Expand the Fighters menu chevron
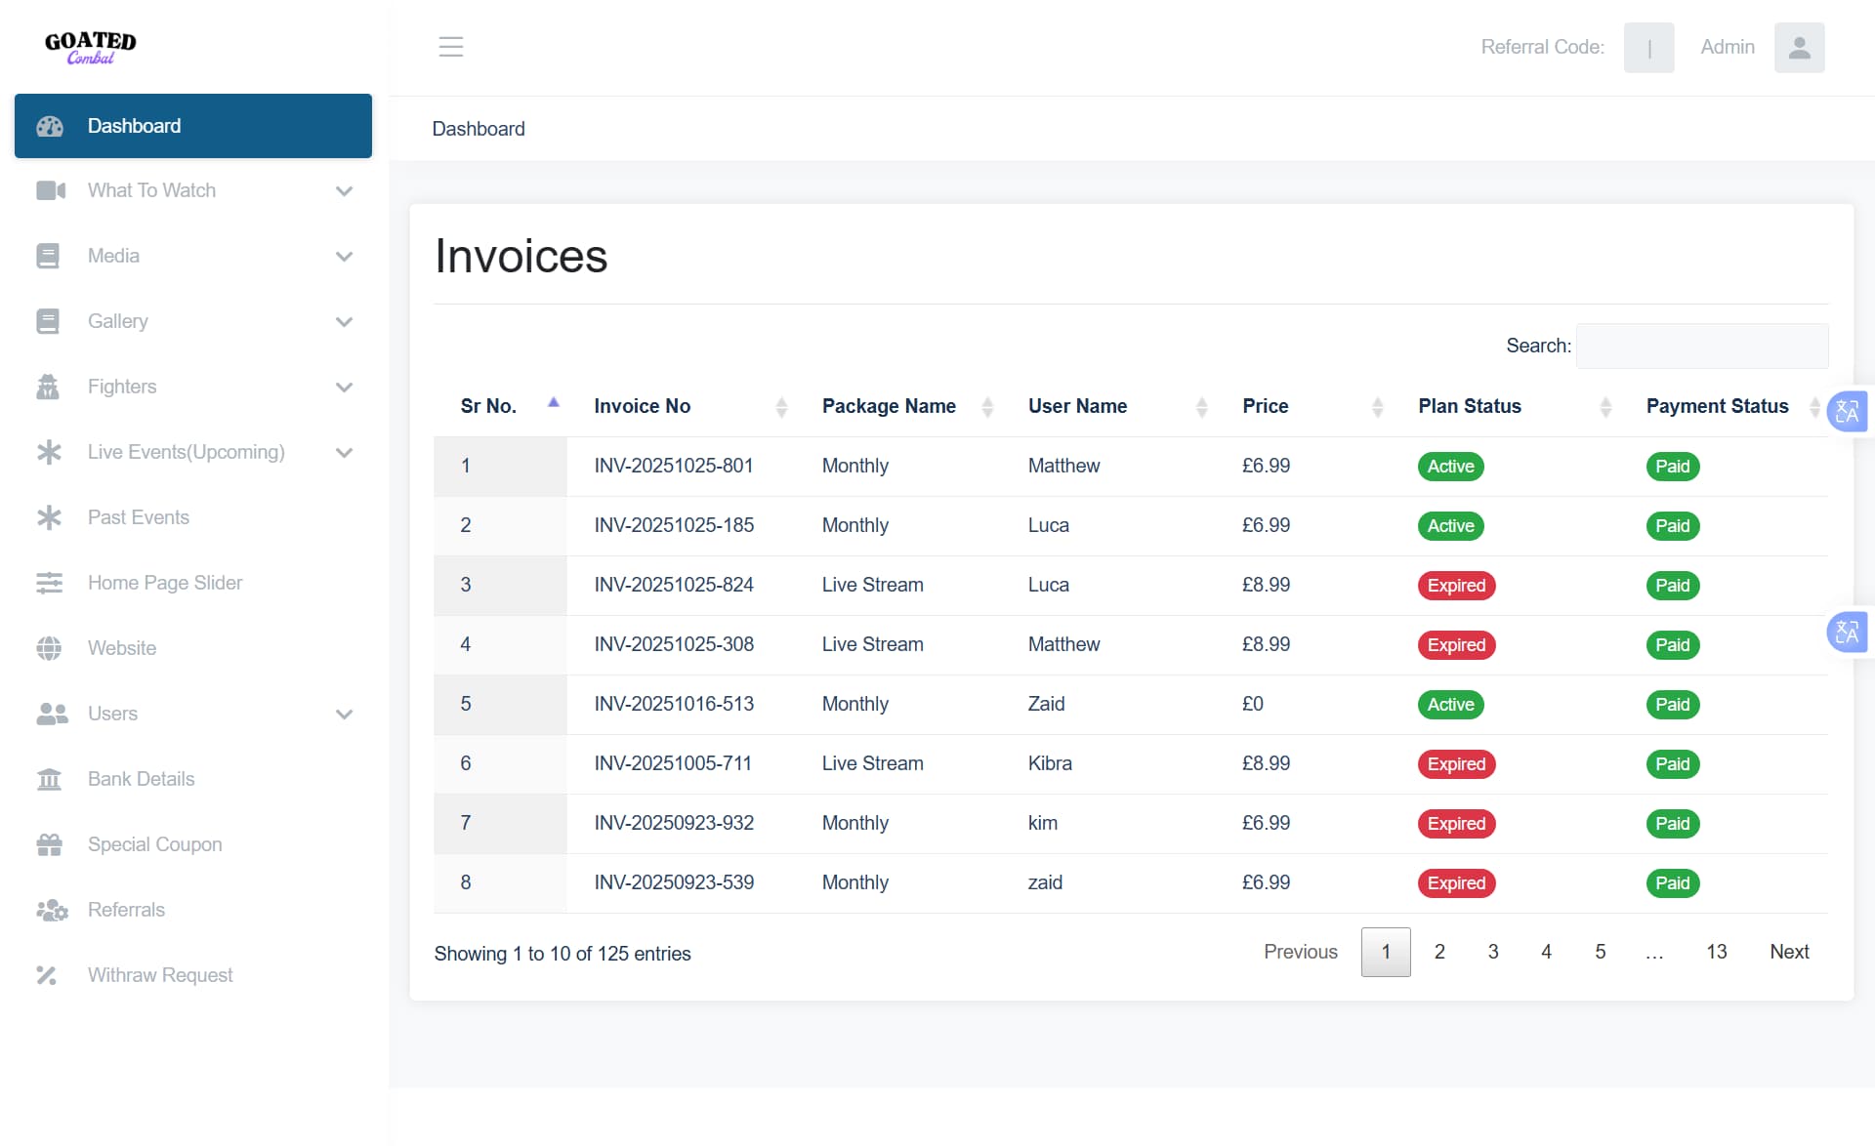Image resolution: width=1875 pixels, height=1146 pixels. [344, 388]
